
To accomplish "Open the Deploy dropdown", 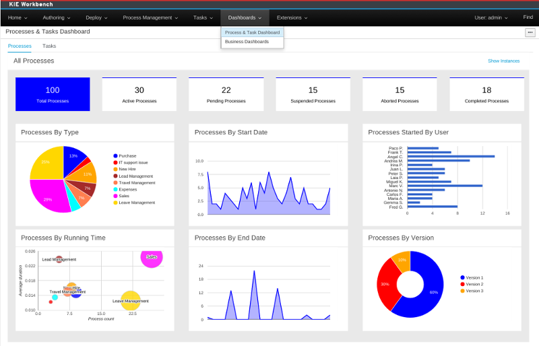I will coord(96,18).
